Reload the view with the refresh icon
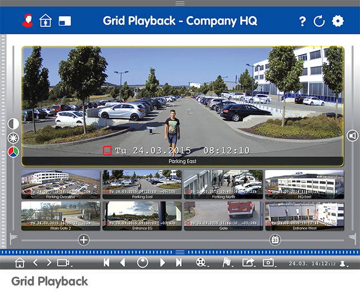The image size is (360, 303). click(319, 21)
